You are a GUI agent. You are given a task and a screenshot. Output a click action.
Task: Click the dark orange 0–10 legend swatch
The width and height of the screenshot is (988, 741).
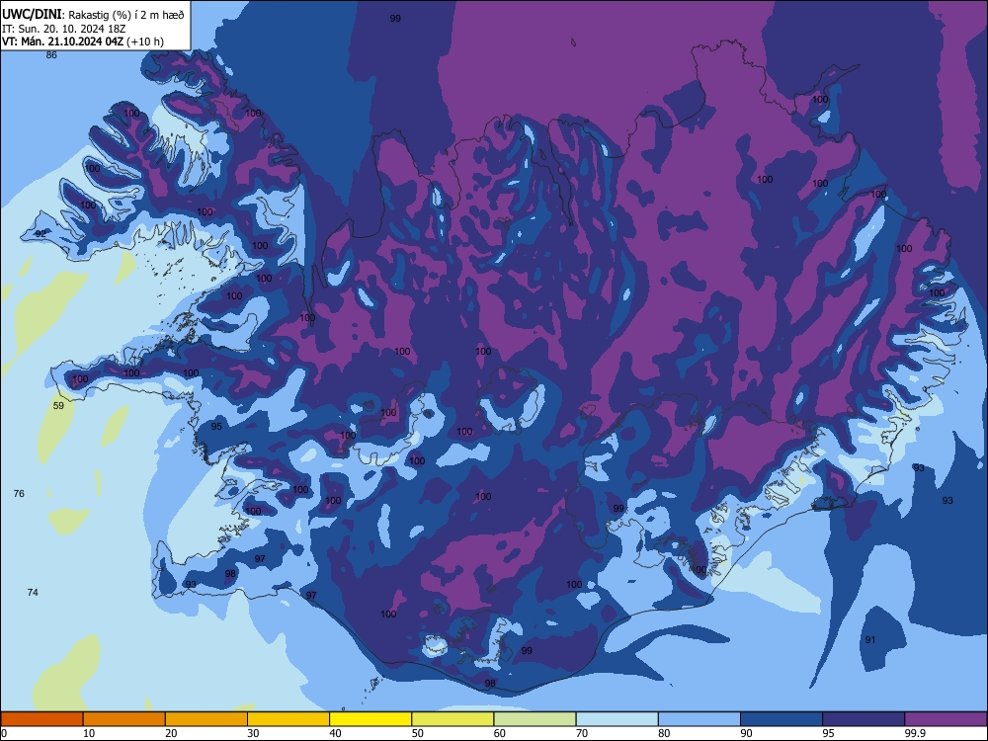pos(41,719)
